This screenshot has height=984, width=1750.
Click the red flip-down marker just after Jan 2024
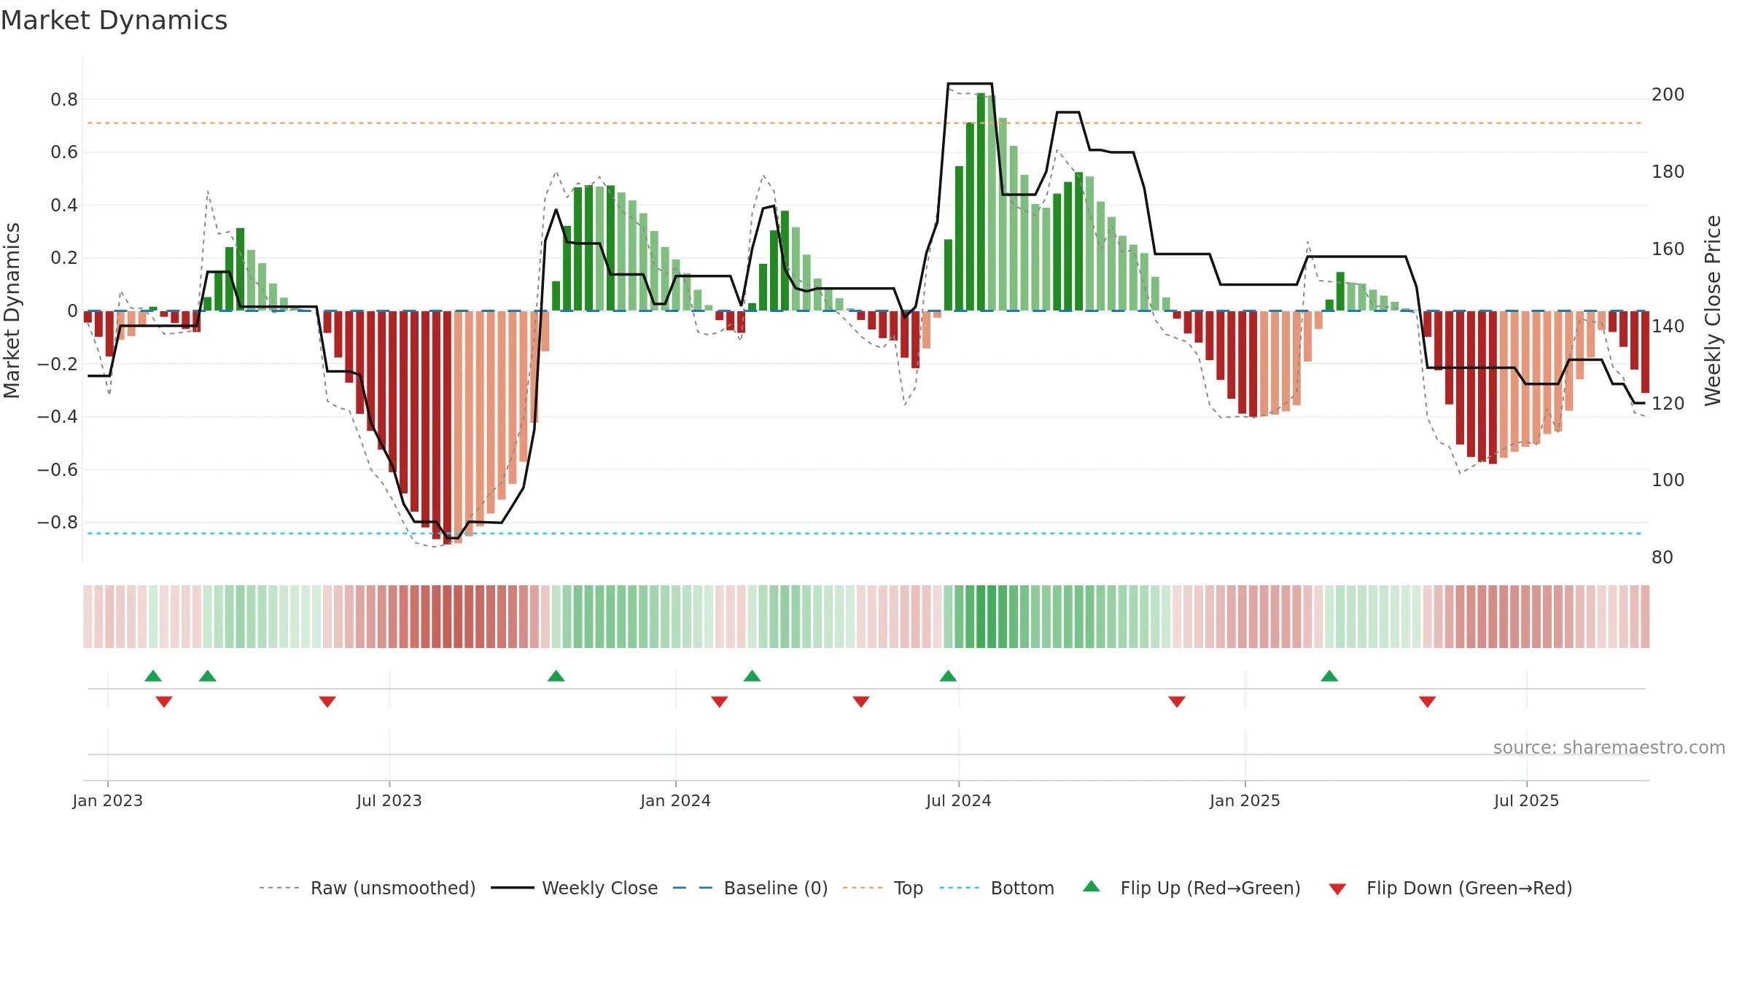[x=720, y=702]
